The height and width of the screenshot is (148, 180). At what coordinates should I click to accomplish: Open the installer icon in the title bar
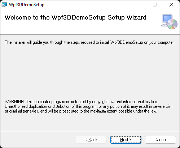(4, 5)
